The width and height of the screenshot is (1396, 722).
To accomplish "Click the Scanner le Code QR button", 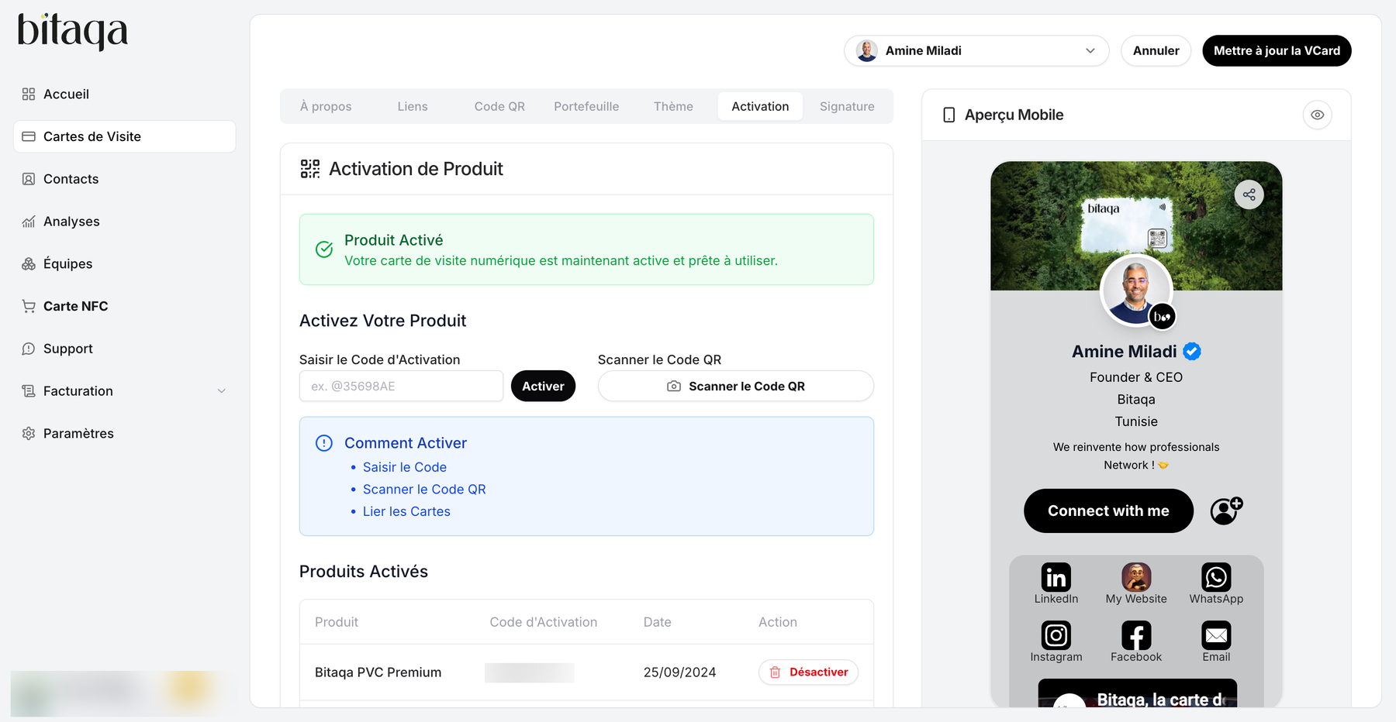I will tap(736, 386).
